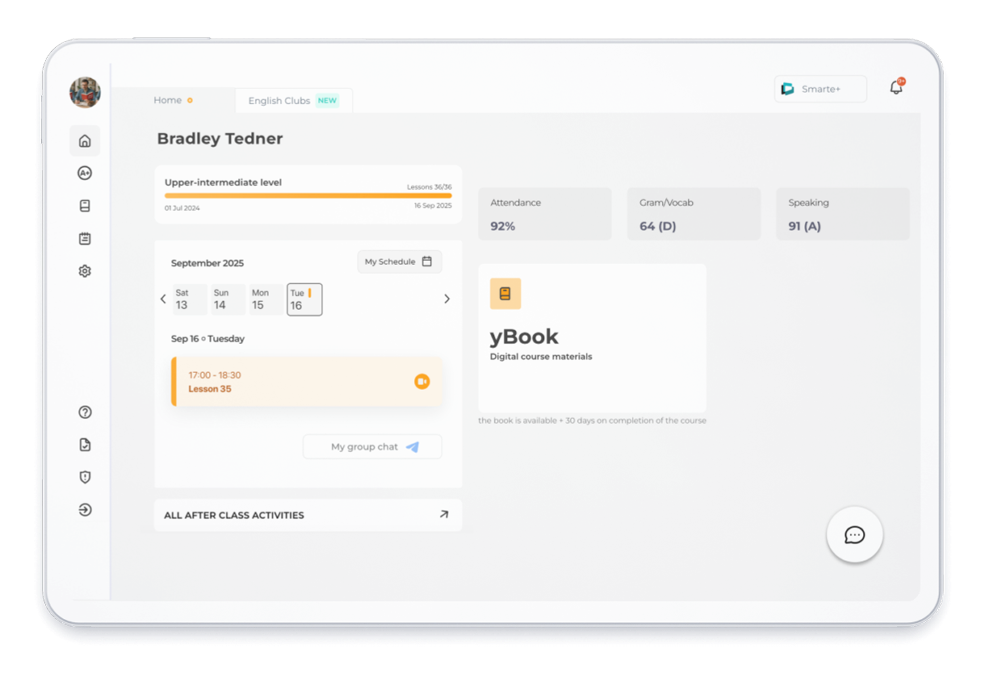
Task: Open the book materials sidebar icon
Action: click(85, 206)
